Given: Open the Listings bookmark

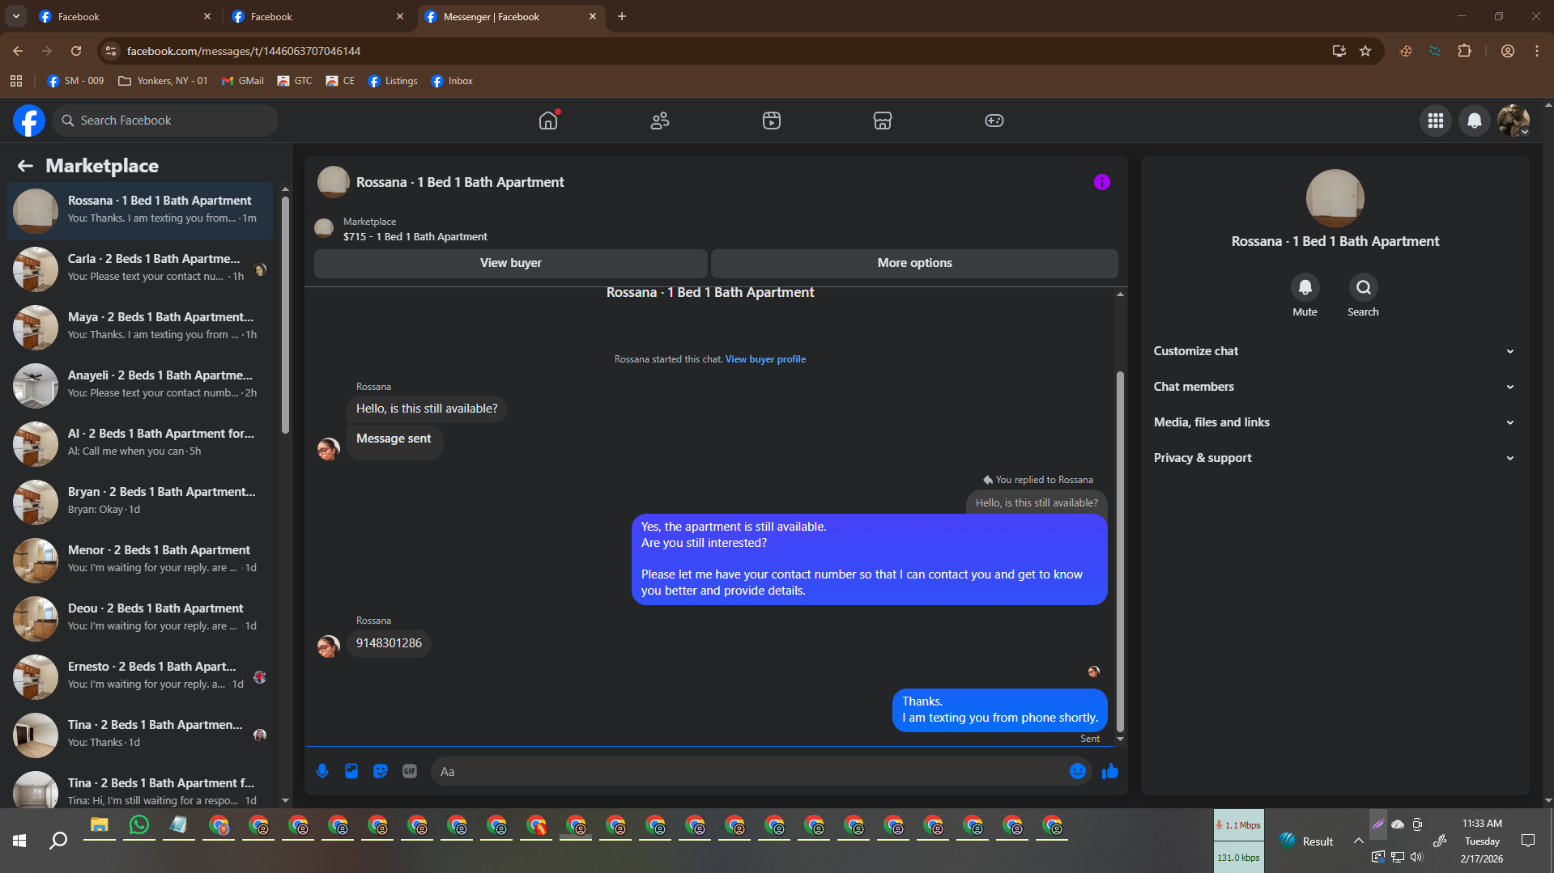Looking at the screenshot, I should pyautogui.click(x=393, y=81).
